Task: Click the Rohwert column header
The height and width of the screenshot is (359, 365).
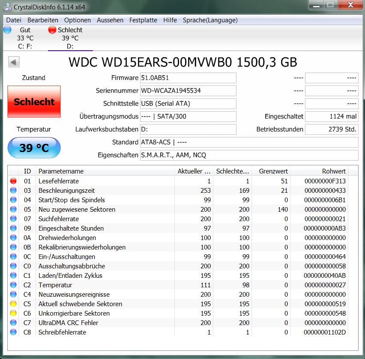Action: click(319, 171)
